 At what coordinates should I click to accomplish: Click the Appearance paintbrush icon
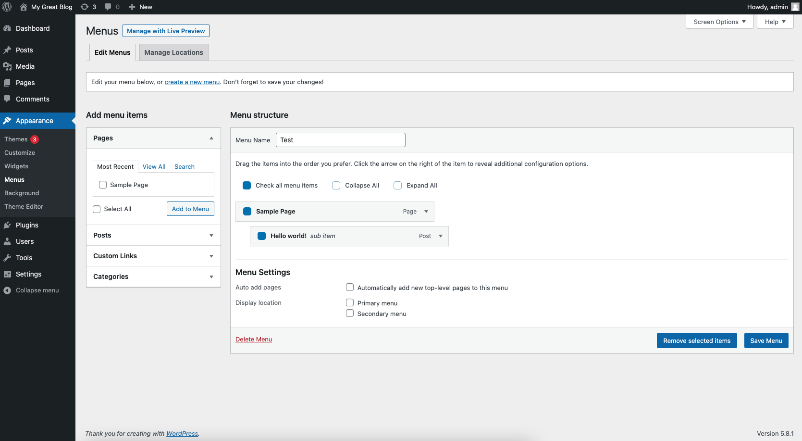click(7, 121)
